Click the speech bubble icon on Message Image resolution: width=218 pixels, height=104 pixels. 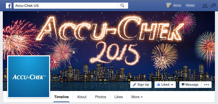pyautogui.click(x=183, y=84)
